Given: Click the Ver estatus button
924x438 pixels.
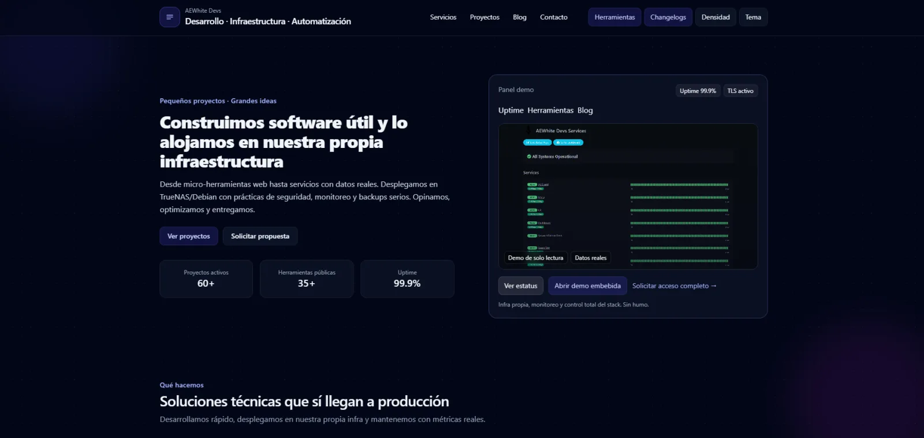Looking at the screenshot, I should click(520, 286).
